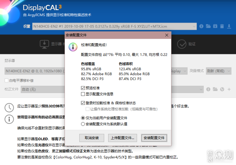This screenshot has width=236, height=165.
Task: Toggle 登录时加载校准 & 保持校准状态 checkbox
Action: tap(83, 103)
